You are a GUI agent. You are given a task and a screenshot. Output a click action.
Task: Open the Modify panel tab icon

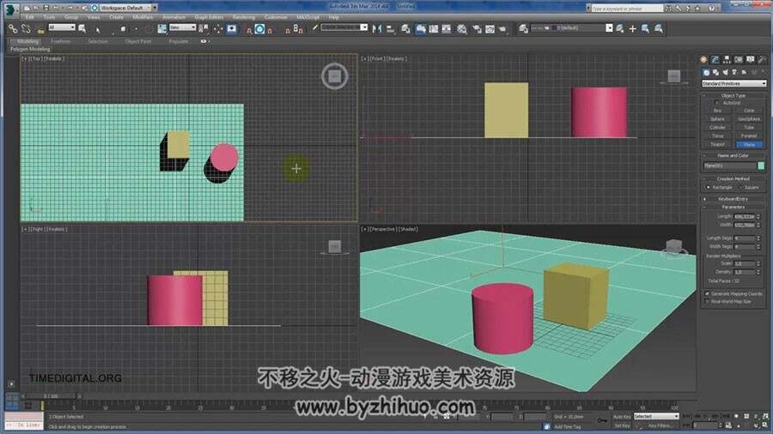[x=715, y=59]
